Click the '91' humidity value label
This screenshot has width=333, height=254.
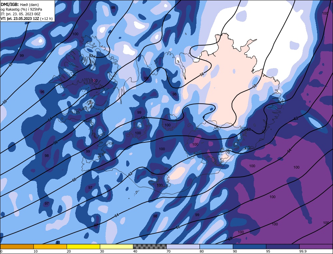(58, 242)
